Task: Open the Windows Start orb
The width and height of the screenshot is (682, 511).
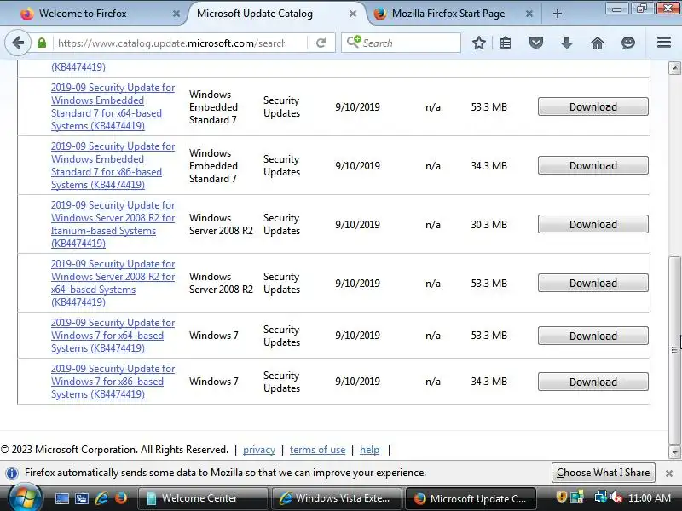Action: [26, 498]
